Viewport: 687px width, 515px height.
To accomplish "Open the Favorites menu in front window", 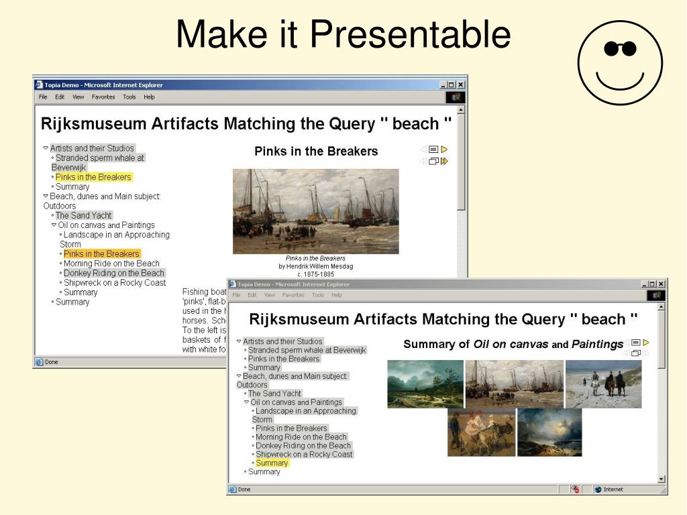I will coord(293,295).
